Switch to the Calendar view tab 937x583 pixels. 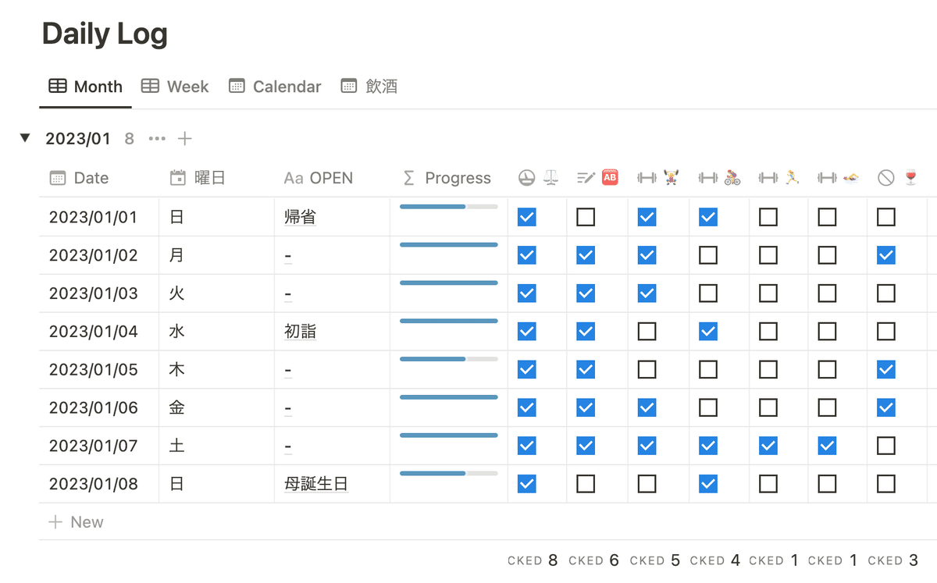click(x=275, y=87)
